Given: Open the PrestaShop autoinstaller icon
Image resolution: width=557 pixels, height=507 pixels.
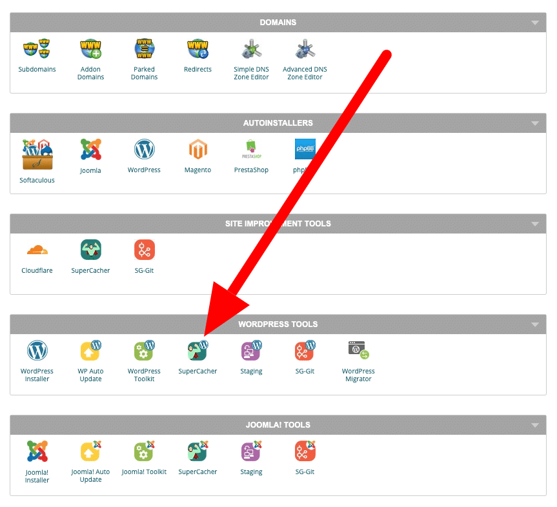Looking at the screenshot, I should point(251,150).
